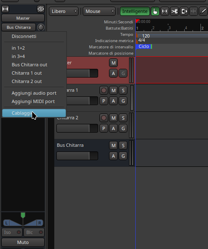Click the Marcatore di intervallo label
This screenshot has width=208, height=249.
pos(111,47)
